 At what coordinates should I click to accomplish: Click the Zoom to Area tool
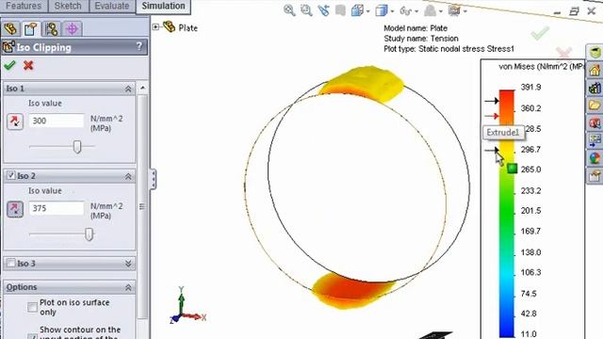click(x=306, y=10)
